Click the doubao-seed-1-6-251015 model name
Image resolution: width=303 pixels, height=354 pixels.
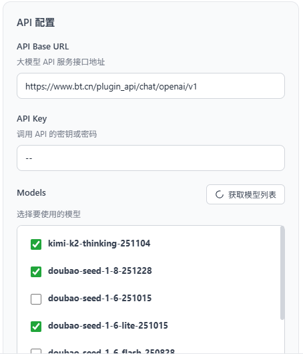(x=99, y=299)
